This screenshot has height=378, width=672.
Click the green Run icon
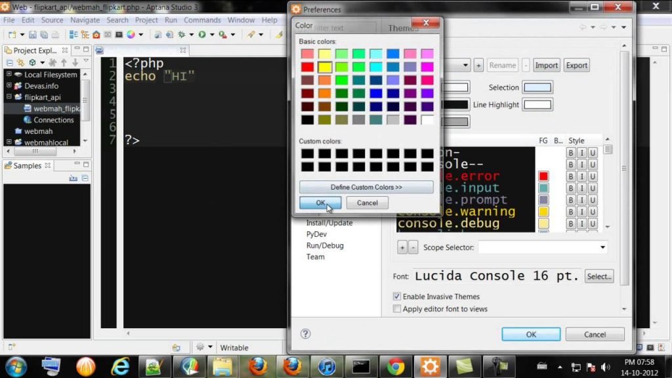202,35
